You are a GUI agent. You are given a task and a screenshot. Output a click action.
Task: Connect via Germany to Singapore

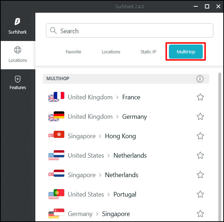(126, 214)
